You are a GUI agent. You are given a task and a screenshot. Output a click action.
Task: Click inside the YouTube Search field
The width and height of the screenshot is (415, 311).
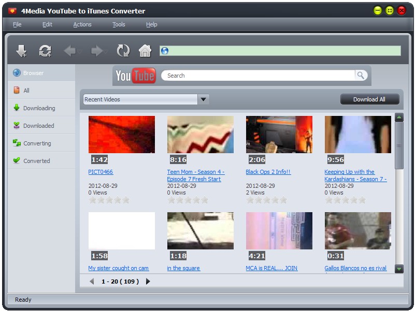point(258,76)
